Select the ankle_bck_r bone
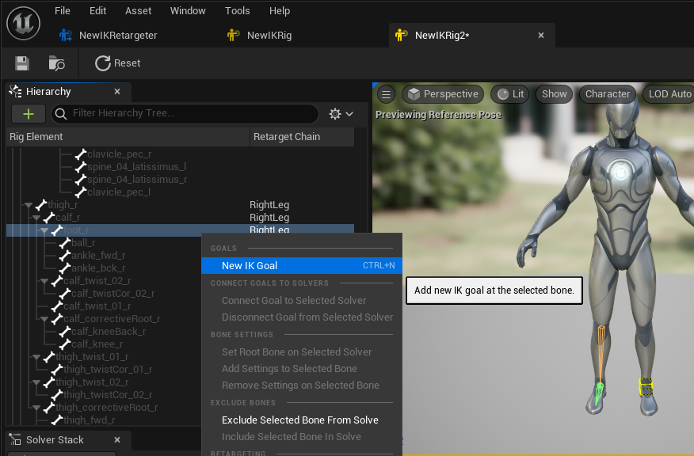Screen dimensions: 694x456 click(x=98, y=268)
